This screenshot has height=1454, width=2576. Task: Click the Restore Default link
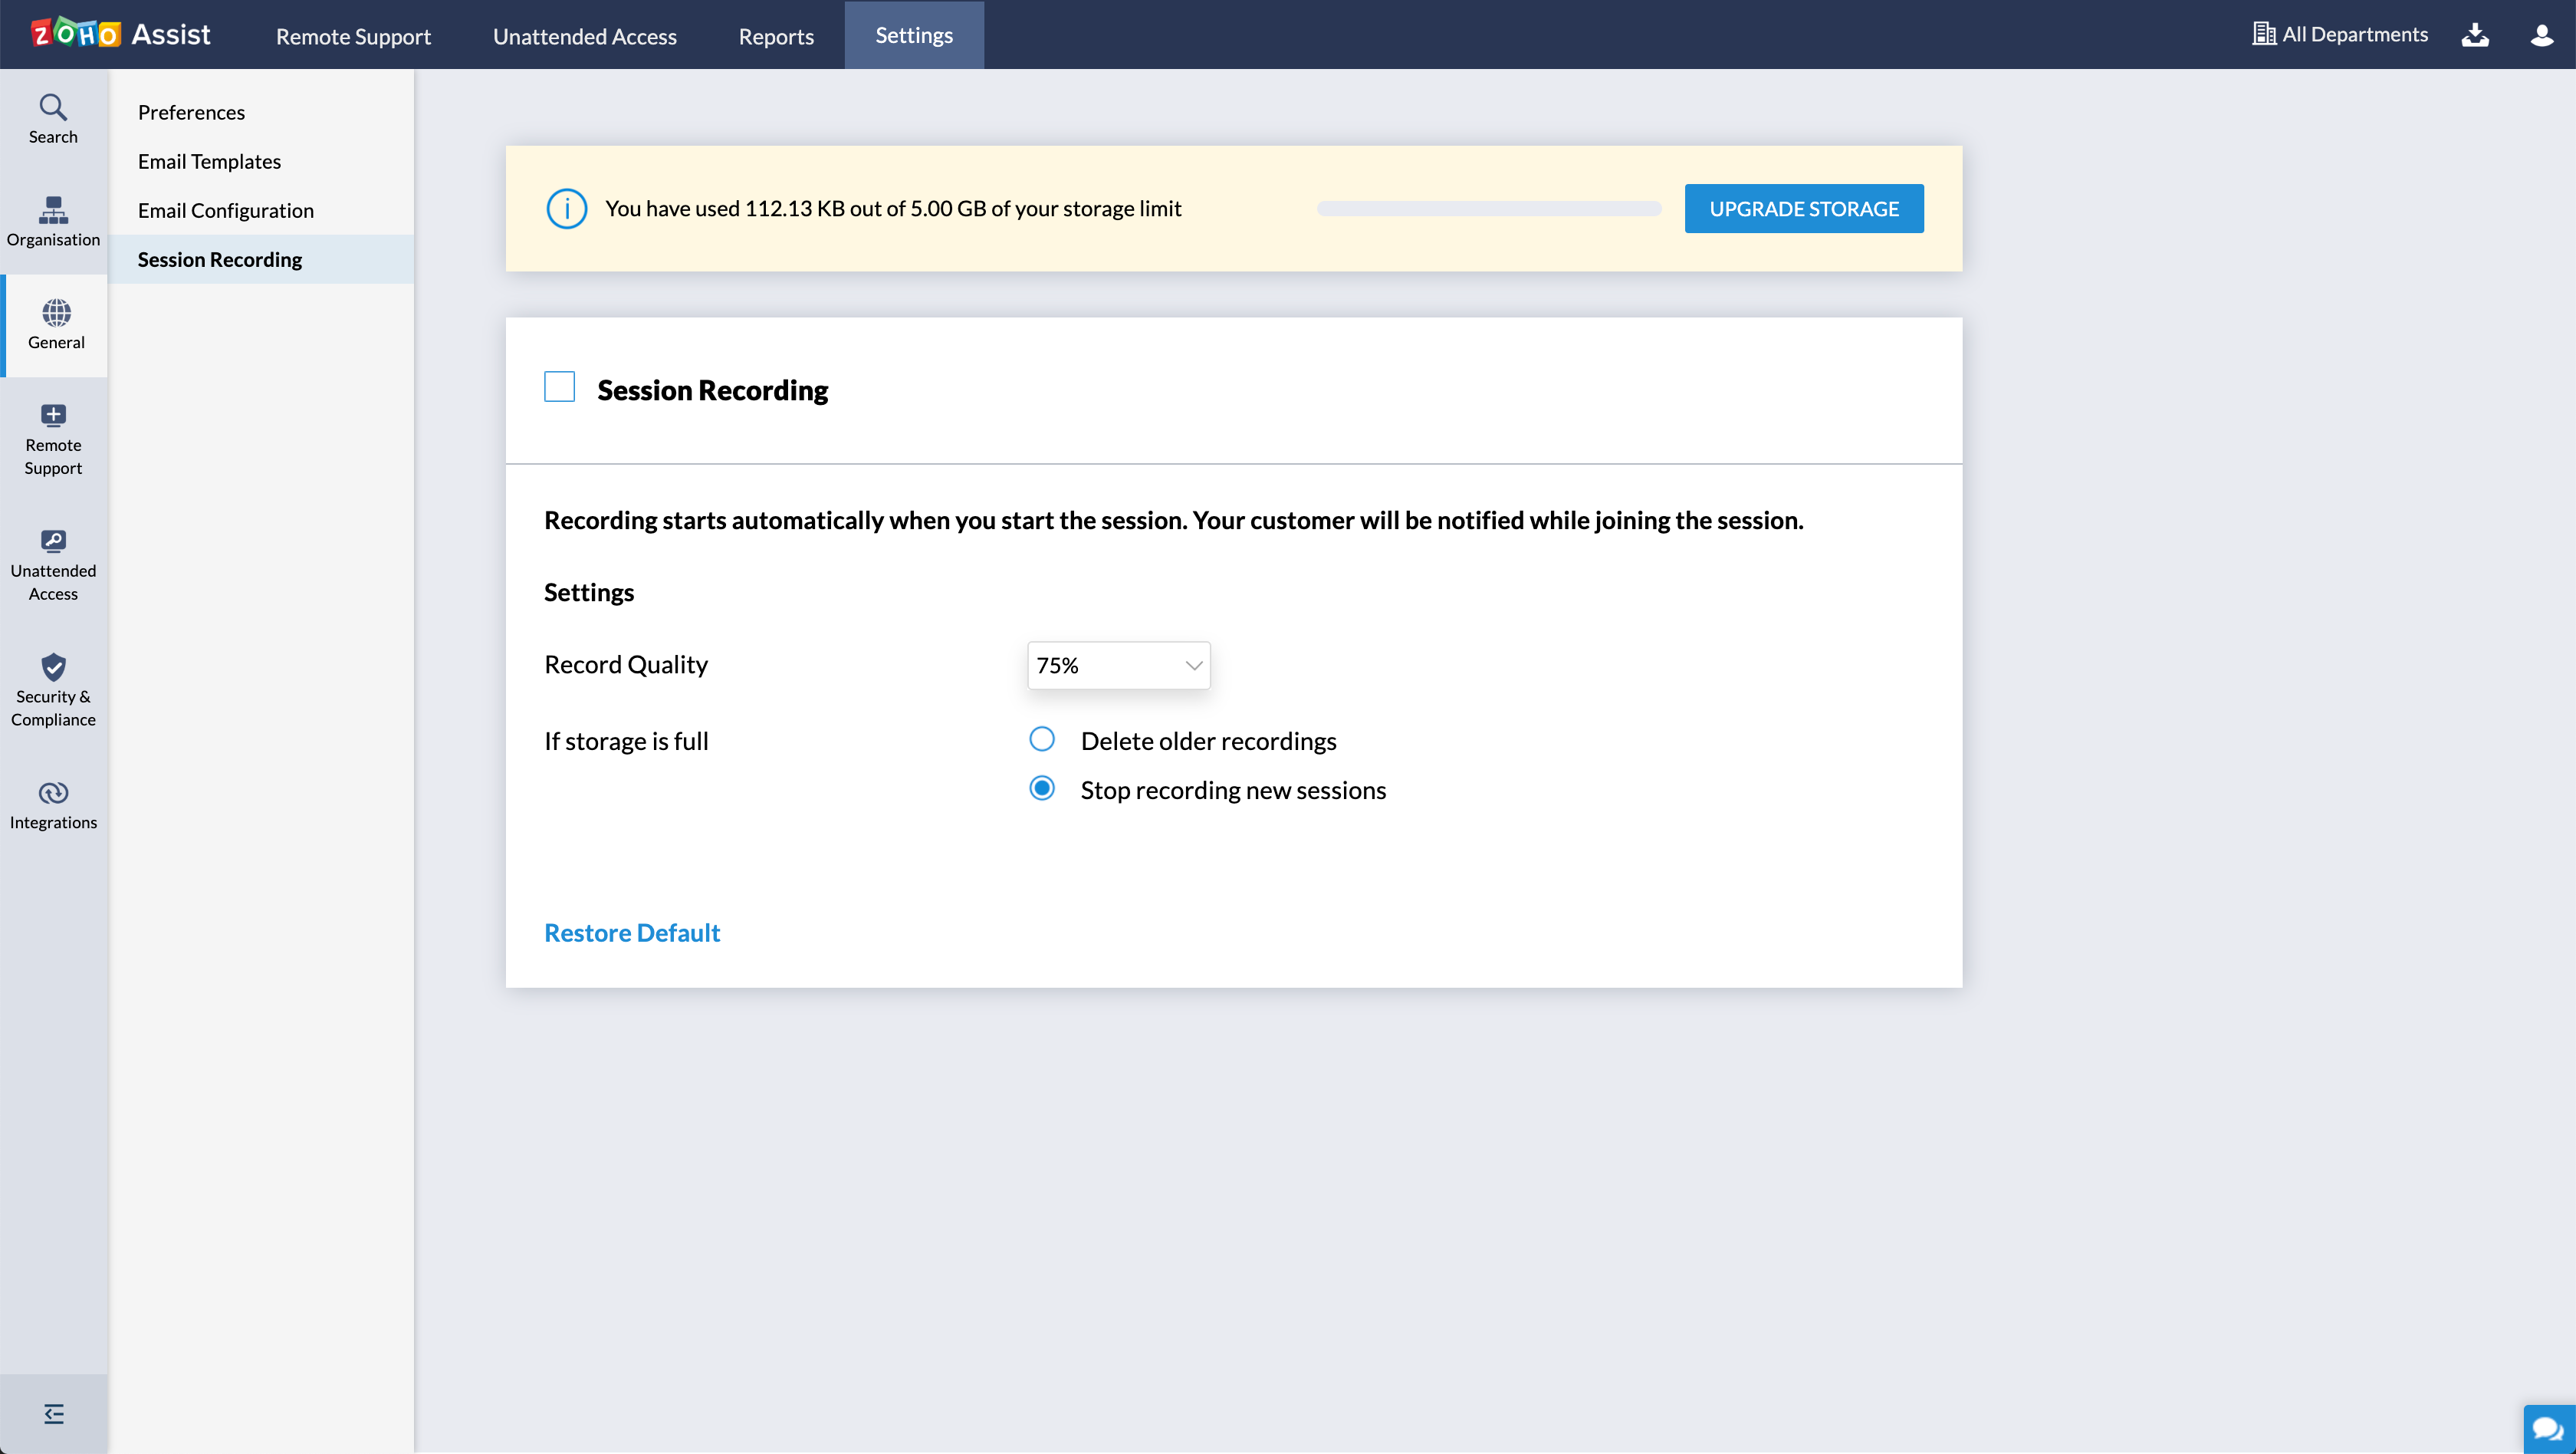(631, 932)
